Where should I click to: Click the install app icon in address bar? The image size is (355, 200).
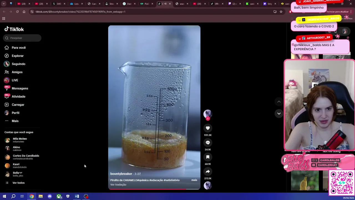(x=275, y=12)
